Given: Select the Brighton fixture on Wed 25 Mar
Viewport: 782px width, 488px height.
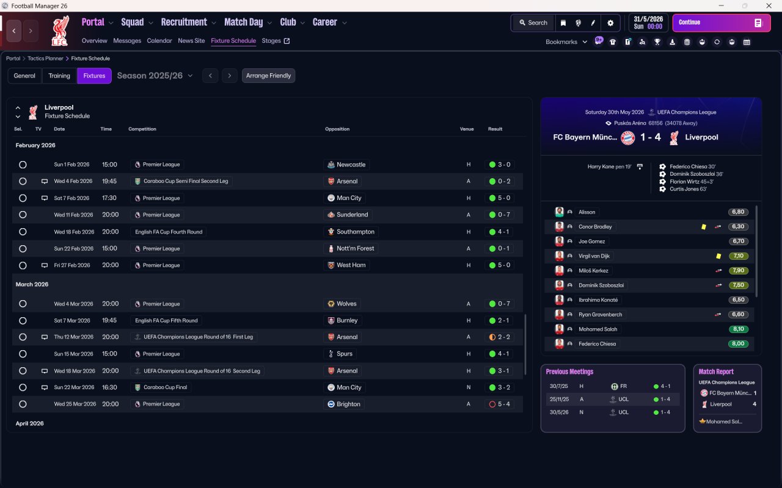Looking at the screenshot, I should [23, 404].
